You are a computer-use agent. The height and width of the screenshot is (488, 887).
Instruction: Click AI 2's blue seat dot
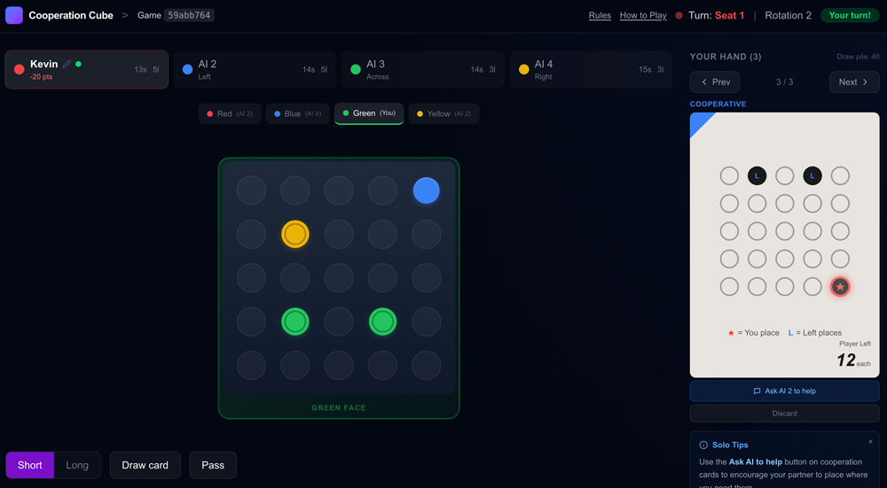(188, 69)
